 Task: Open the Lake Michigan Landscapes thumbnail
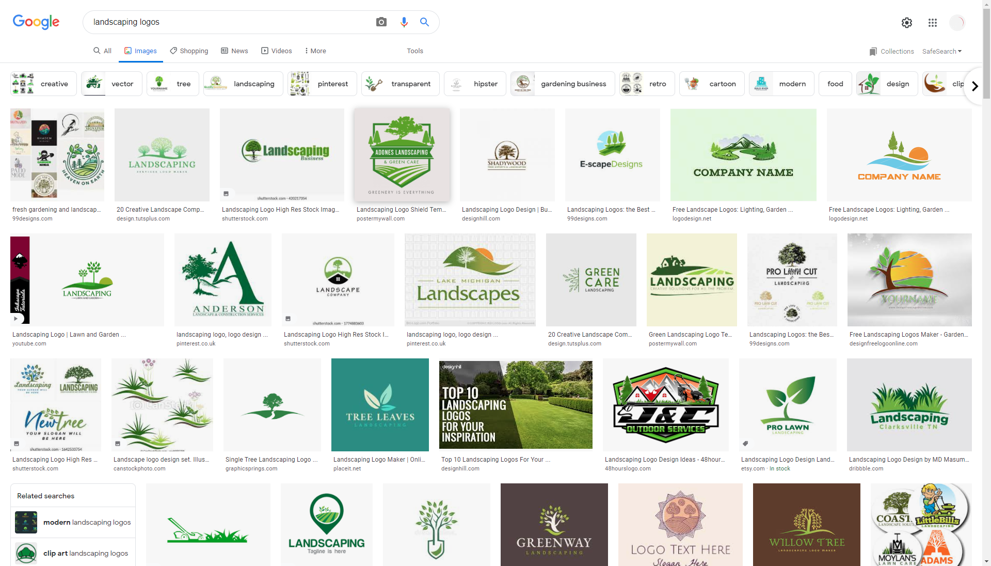[470, 279]
